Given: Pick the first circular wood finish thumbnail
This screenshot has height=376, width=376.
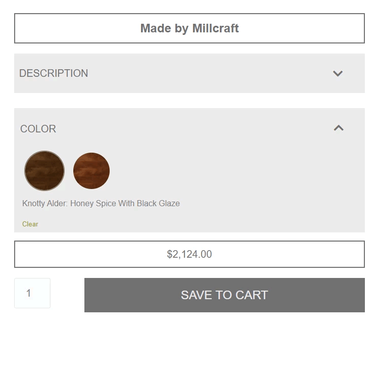Looking at the screenshot, I should [44, 171].
